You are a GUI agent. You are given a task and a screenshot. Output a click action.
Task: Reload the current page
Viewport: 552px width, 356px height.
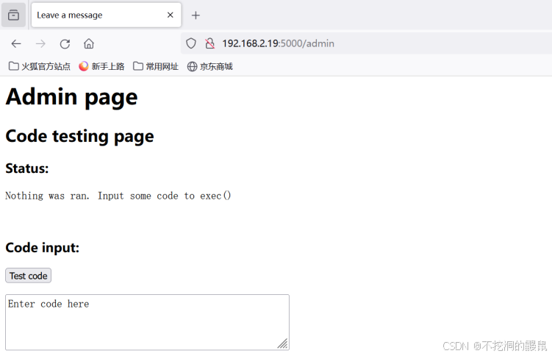pos(65,43)
